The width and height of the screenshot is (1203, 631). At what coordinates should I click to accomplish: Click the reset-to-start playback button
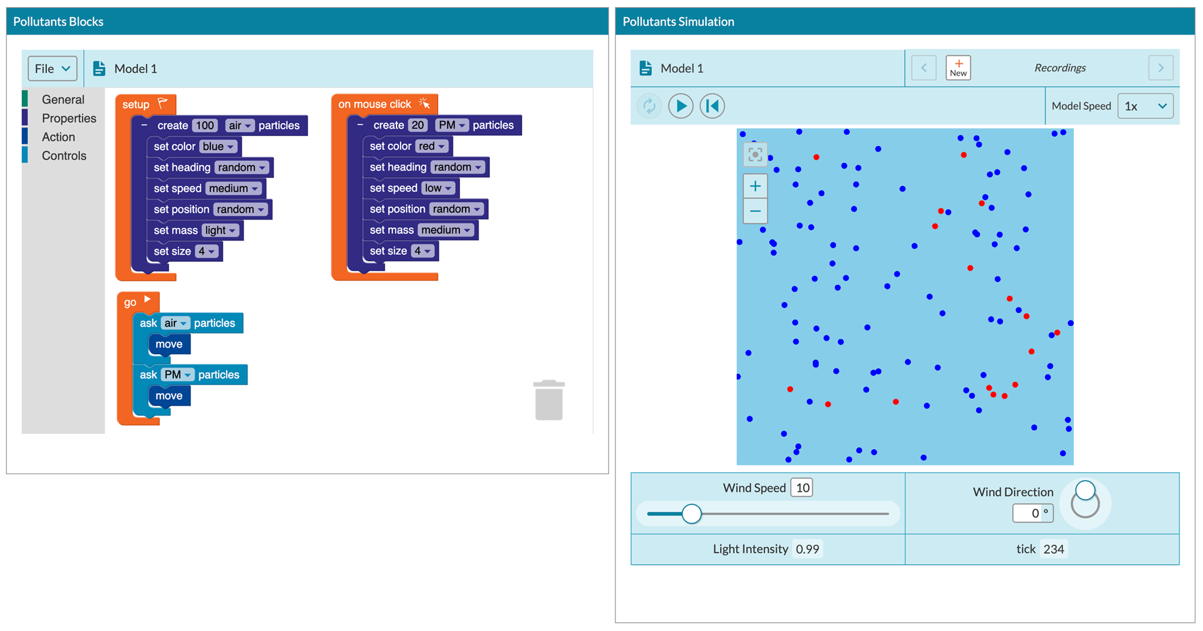tap(712, 106)
